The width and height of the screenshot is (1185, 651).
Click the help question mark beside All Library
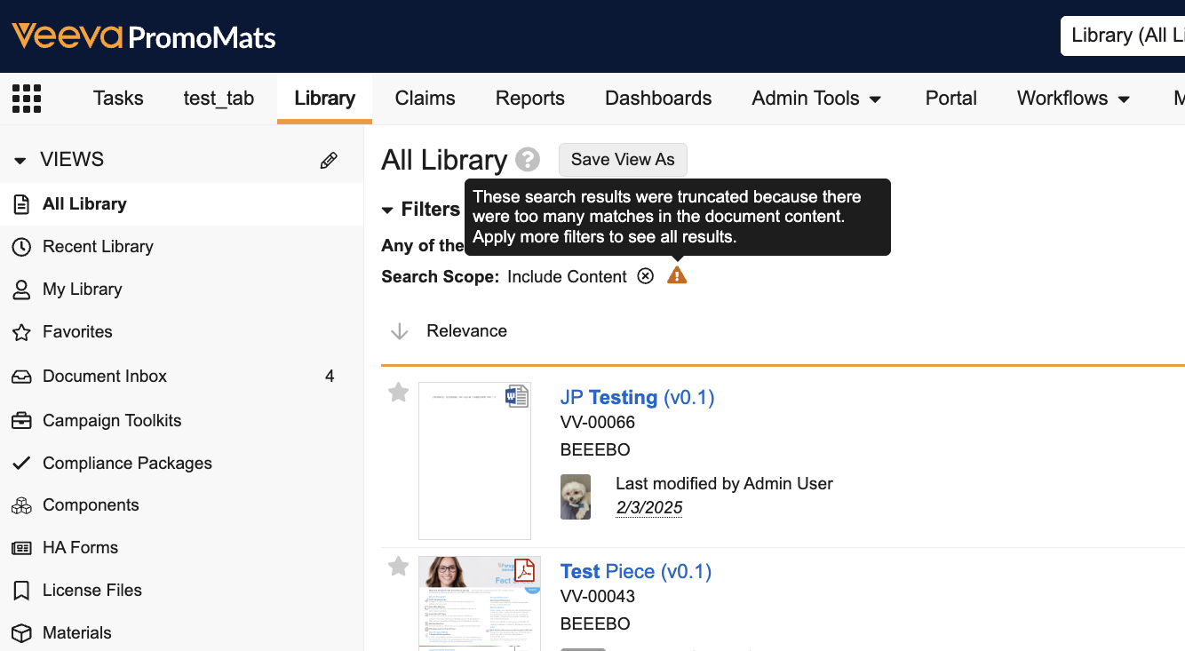tap(528, 160)
